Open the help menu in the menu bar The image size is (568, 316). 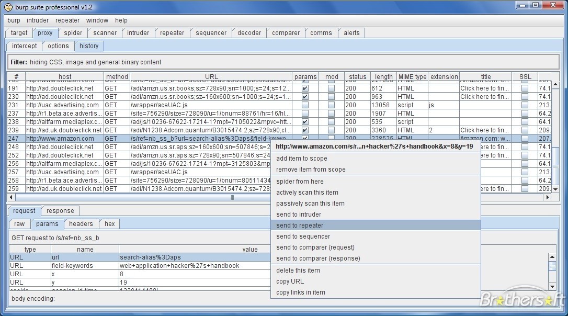click(121, 20)
